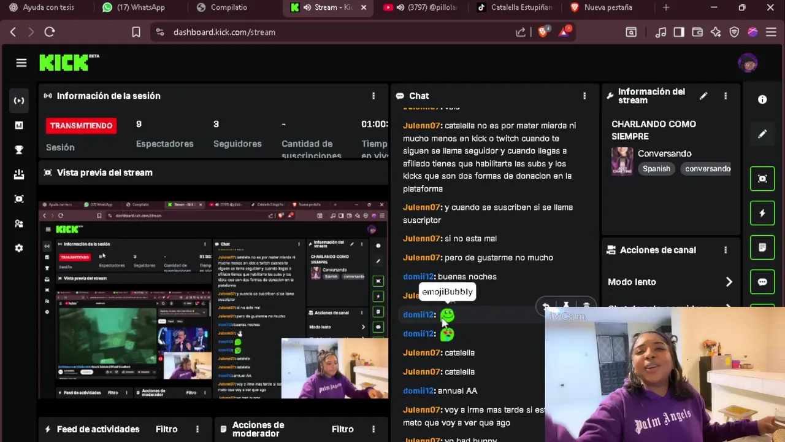The width and height of the screenshot is (785, 442).
Task: Open Información del stream three-dot menu
Action: click(x=726, y=96)
